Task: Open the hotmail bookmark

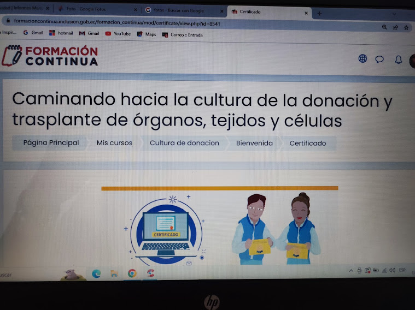Action: 61,33
